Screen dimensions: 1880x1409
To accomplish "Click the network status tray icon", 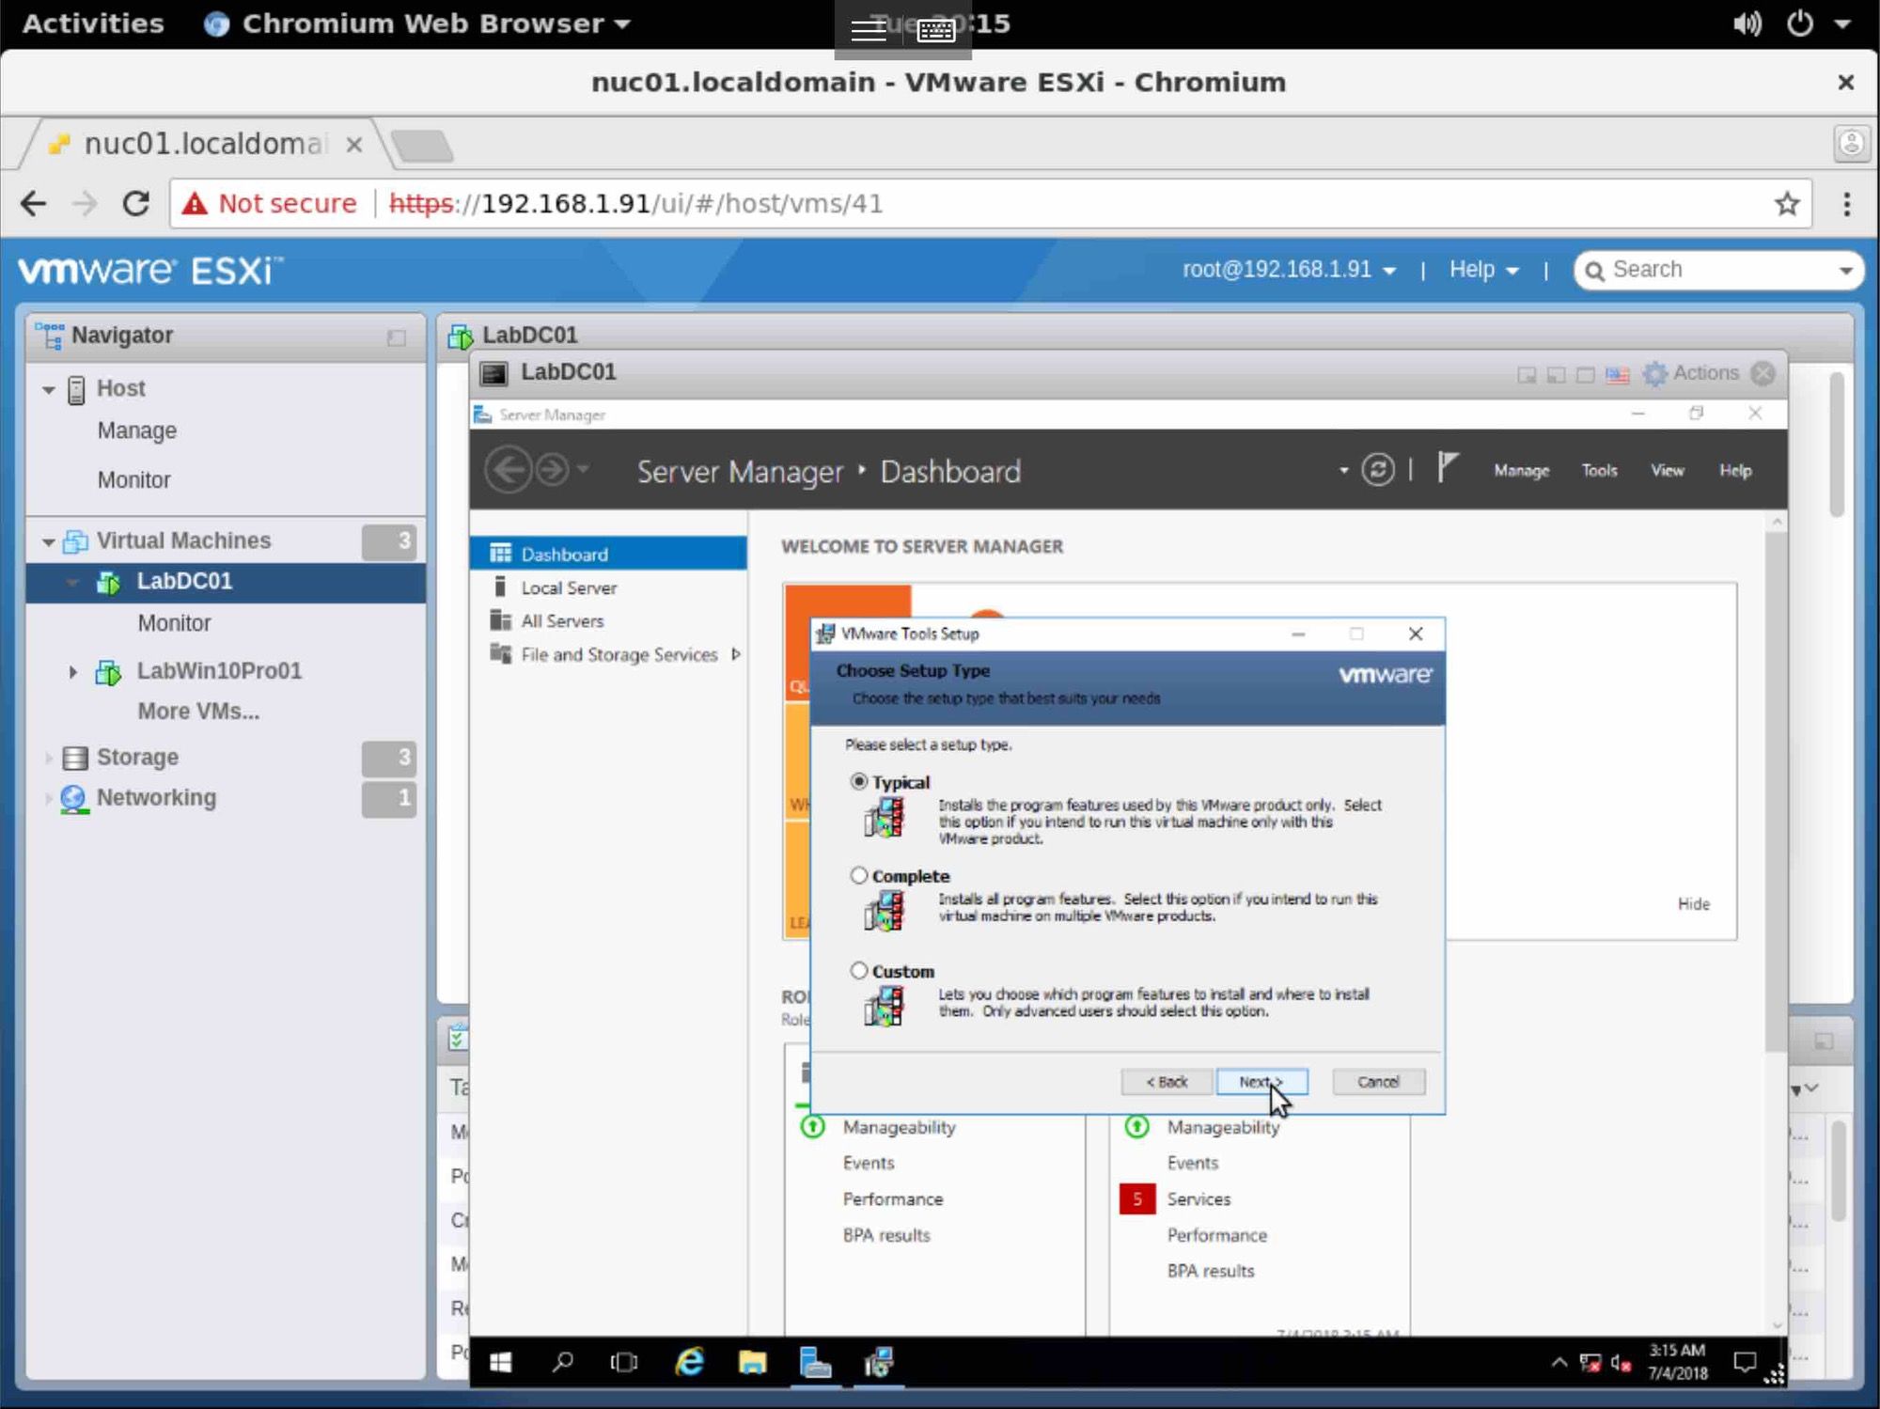I will 1590,1363.
